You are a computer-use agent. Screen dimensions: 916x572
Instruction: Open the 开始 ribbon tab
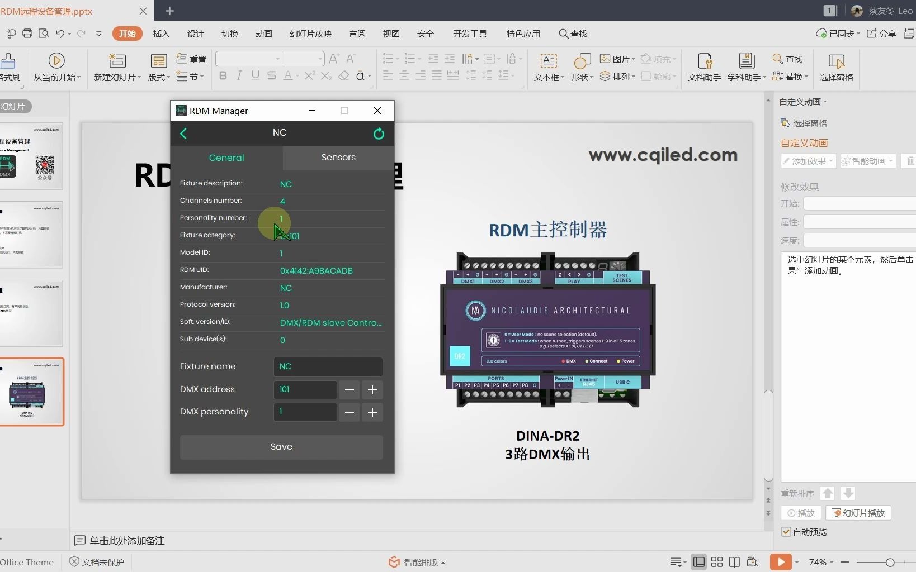tap(127, 34)
